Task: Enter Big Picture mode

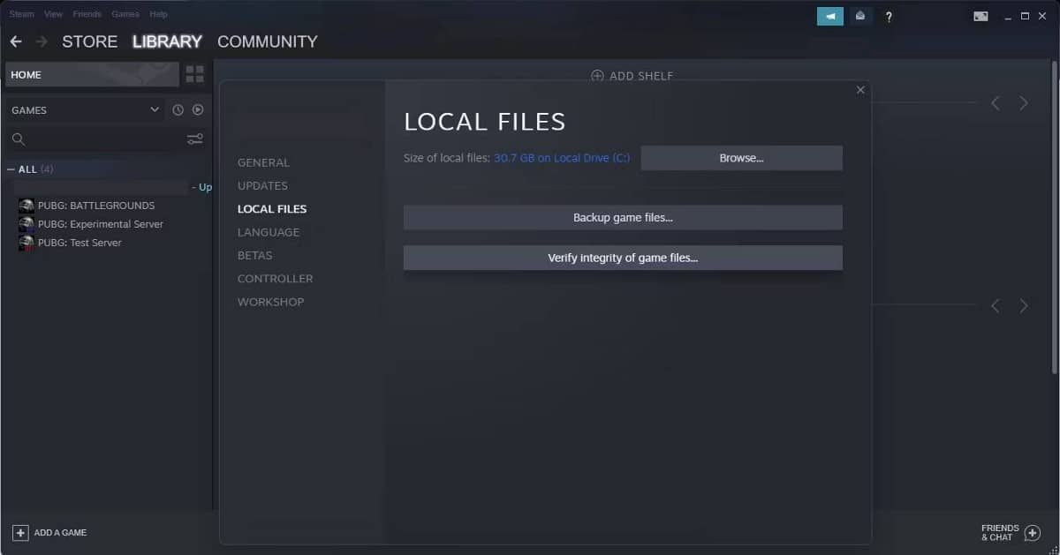Action: 980,15
